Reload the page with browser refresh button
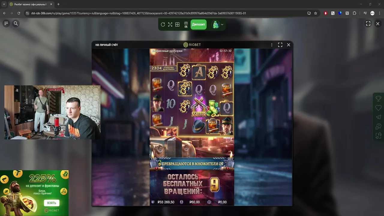 [x=19, y=13]
